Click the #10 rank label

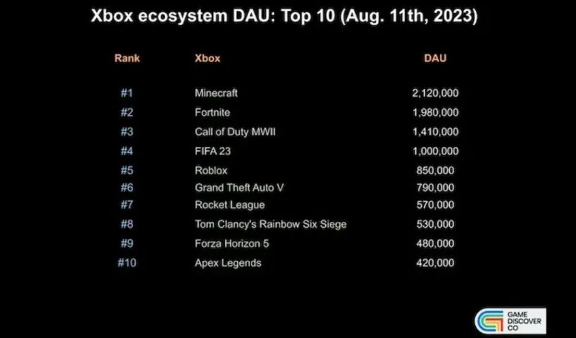[x=127, y=262]
